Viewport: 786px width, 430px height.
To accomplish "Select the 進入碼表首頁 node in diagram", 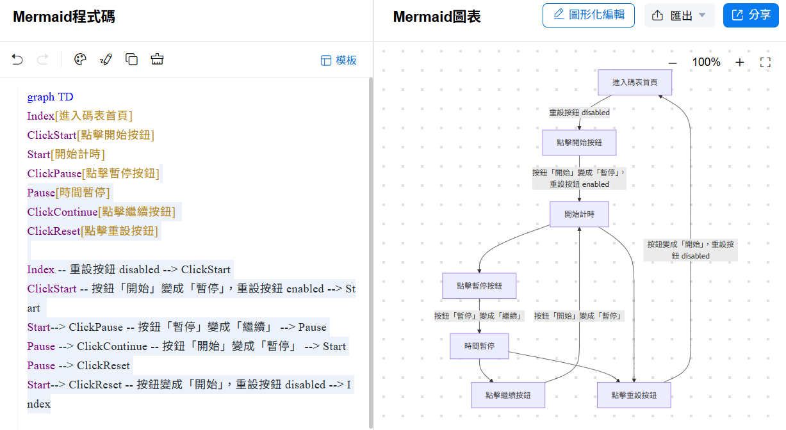I will [634, 83].
